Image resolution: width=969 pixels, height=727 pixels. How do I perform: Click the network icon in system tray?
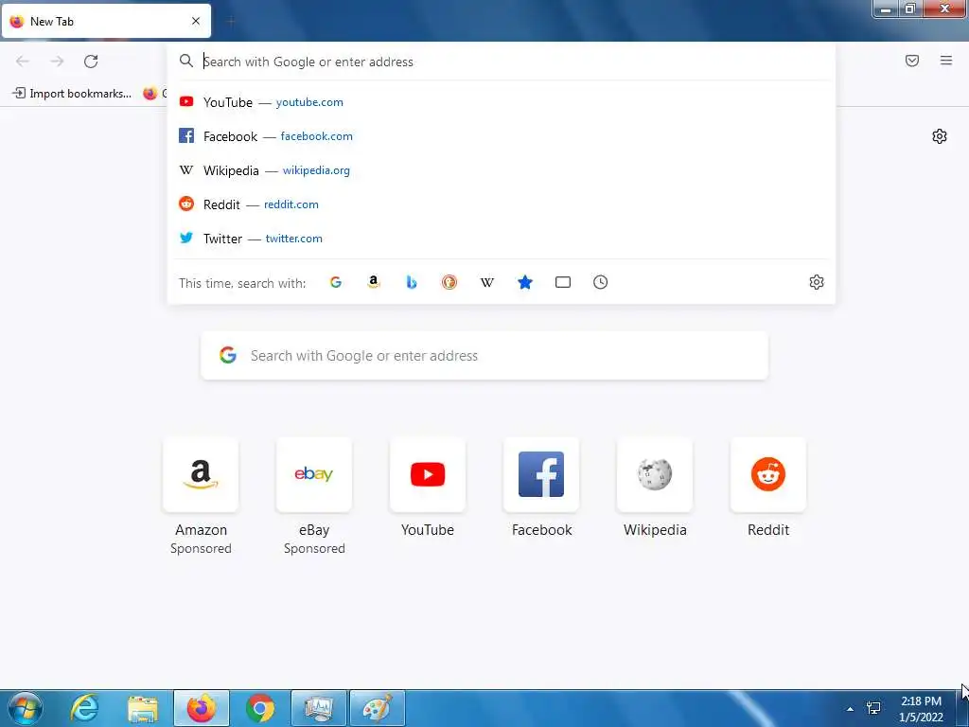click(873, 708)
